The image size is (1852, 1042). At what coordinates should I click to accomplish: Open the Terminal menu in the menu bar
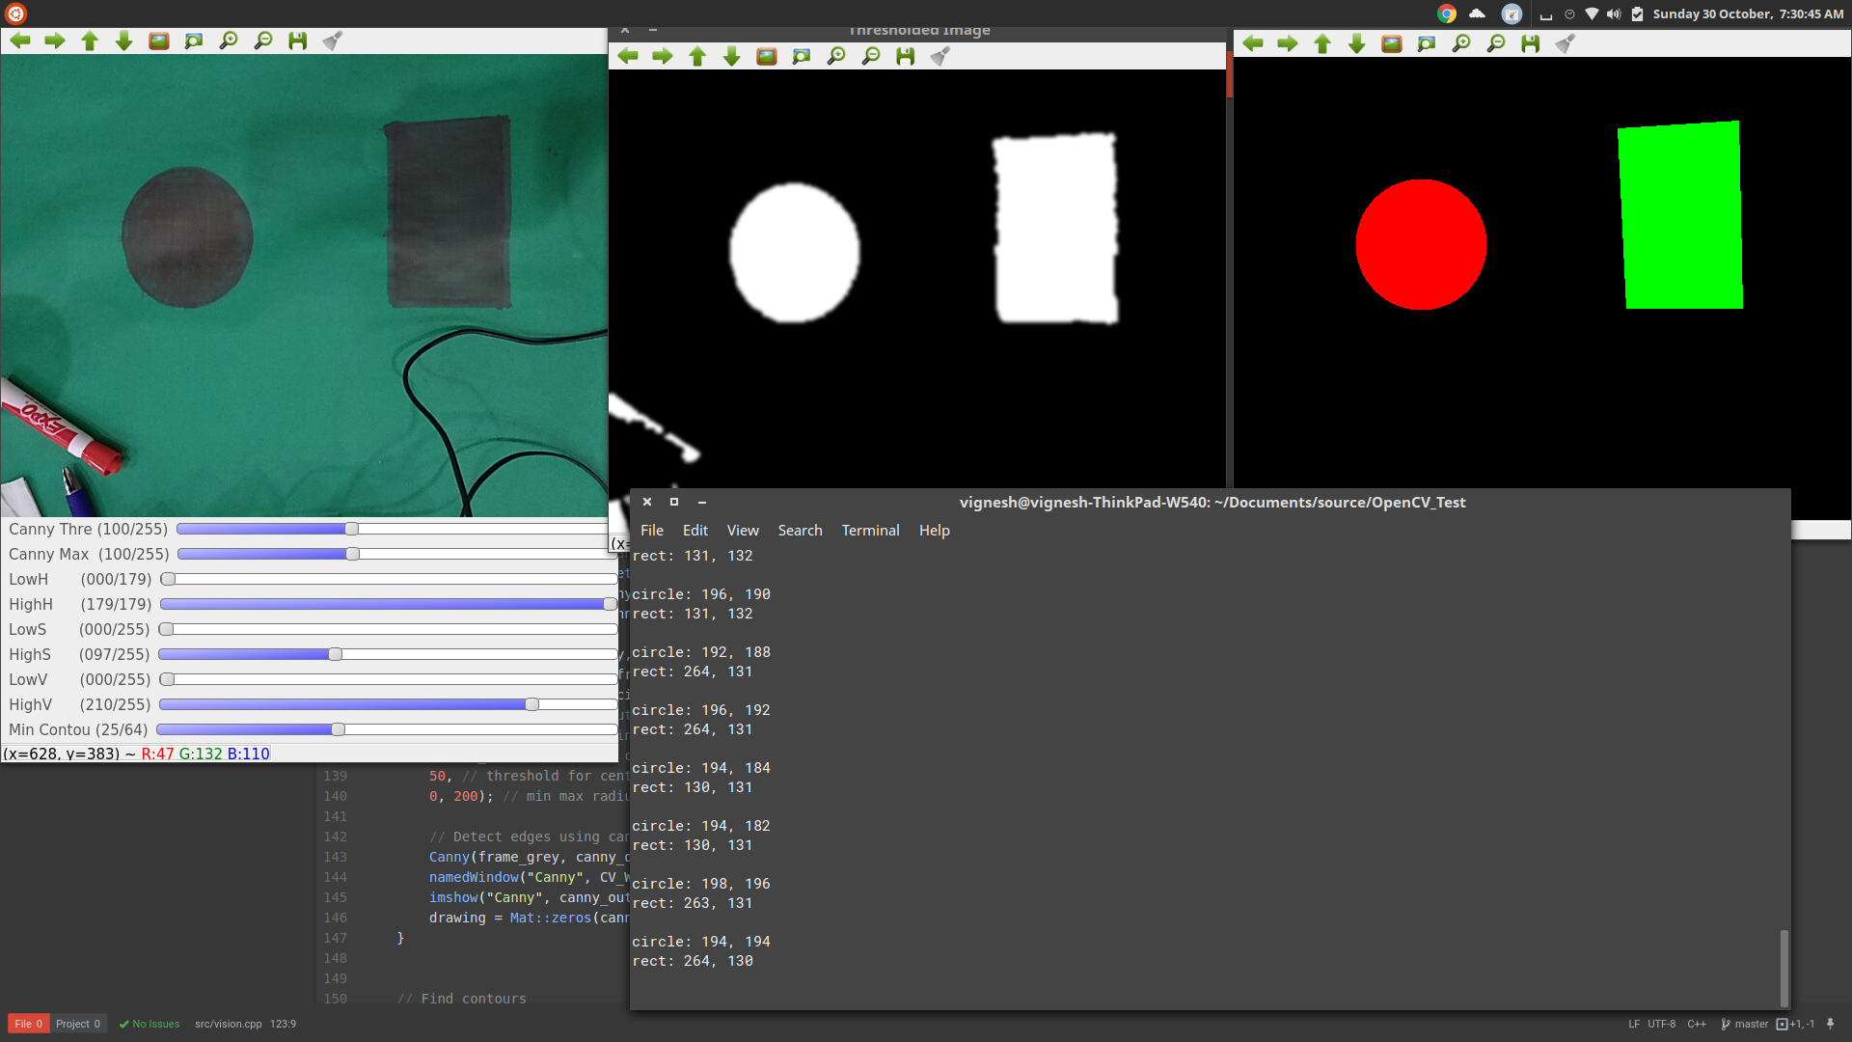(x=870, y=531)
